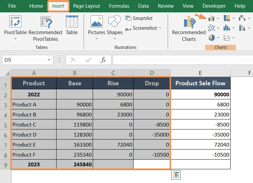Expand the PivotTable dropdown arrow
Image resolution: width=253 pixels, height=183 pixels.
click(x=15, y=39)
